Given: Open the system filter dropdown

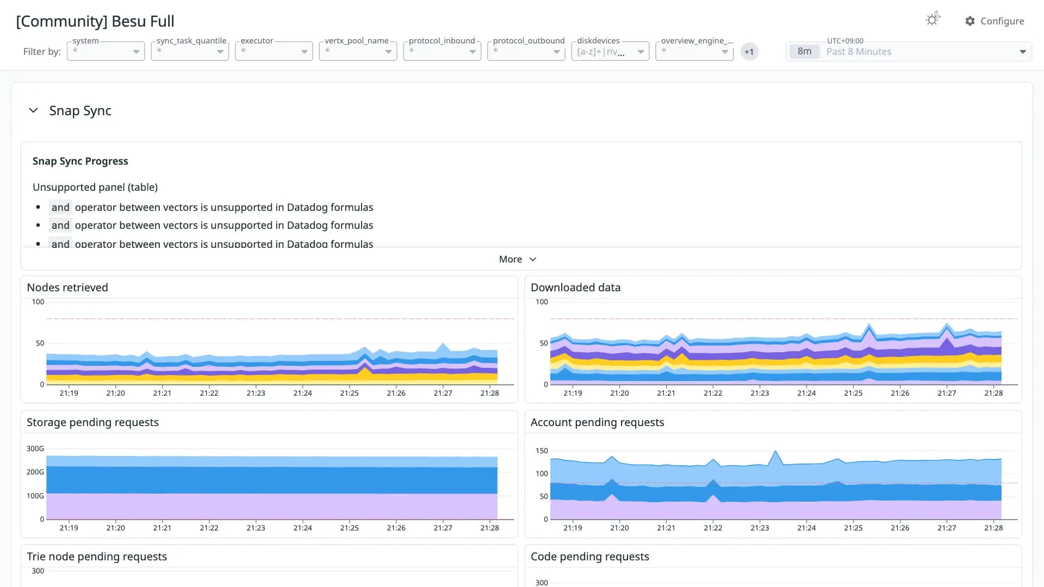Looking at the screenshot, I should pos(106,51).
